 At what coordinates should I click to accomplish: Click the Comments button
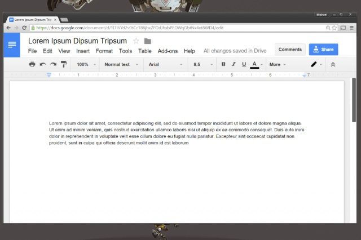(x=290, y=50)
